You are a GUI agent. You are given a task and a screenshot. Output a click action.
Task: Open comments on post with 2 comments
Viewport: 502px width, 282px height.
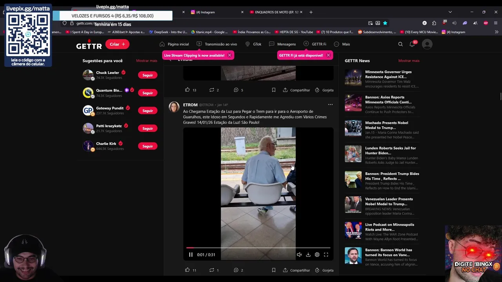pyautogui.click(x=236, y=270)
